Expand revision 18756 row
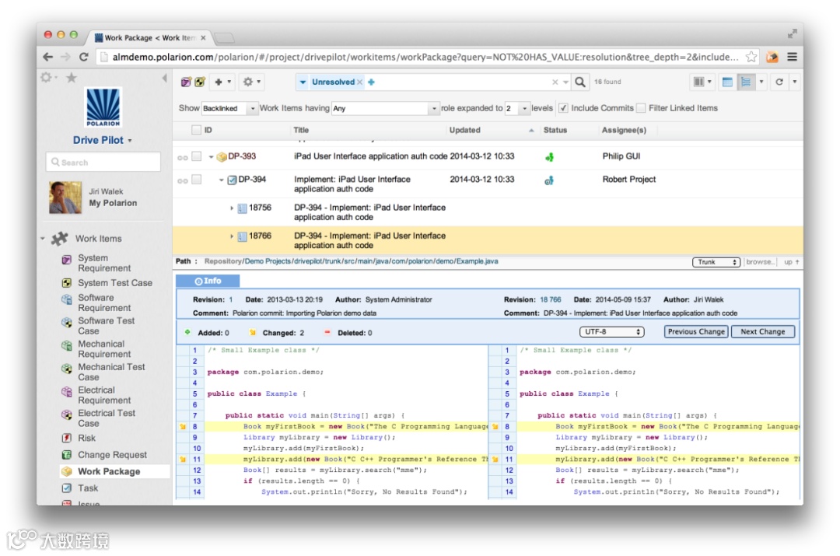 [232, 208]
